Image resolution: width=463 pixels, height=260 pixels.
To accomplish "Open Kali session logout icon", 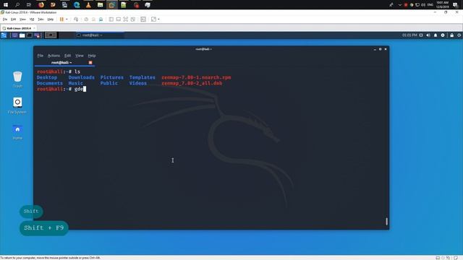I will pos(459,35).
